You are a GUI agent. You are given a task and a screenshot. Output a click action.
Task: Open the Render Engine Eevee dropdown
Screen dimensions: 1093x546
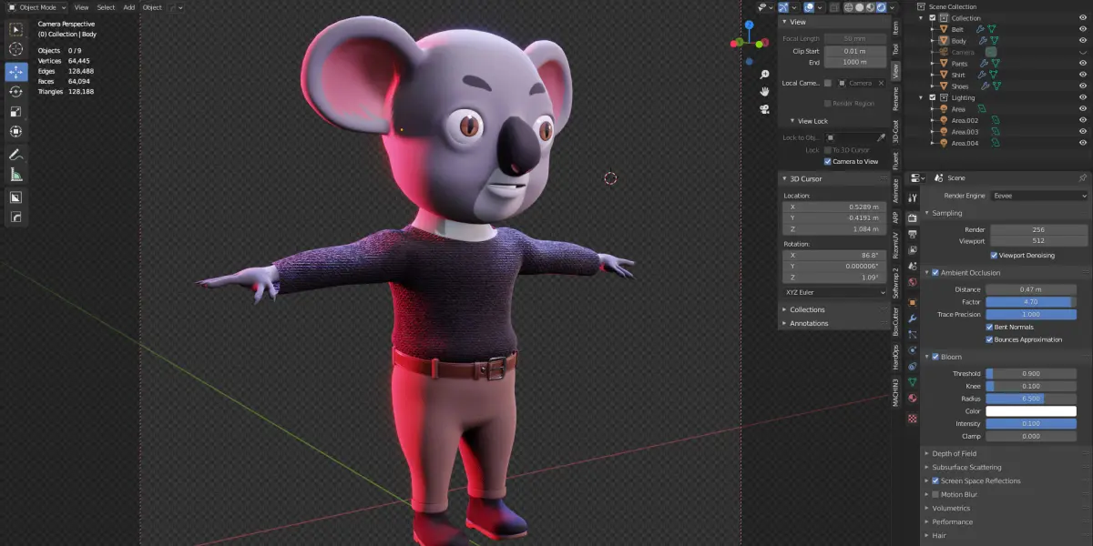1039,196
